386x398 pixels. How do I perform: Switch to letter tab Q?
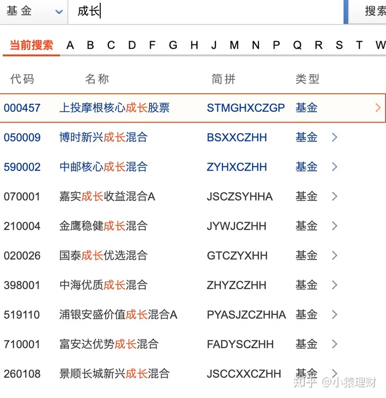click(x=298, y=46)
